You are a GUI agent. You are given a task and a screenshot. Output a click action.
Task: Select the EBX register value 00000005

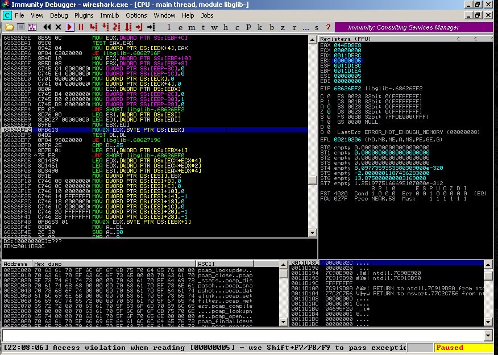coord(344,60)
